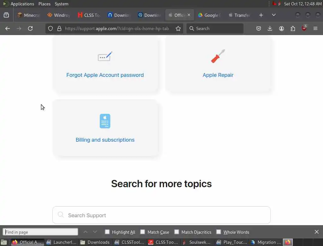
Task: Click the red screwdriver repair icon
Action: tap(218, 56)
